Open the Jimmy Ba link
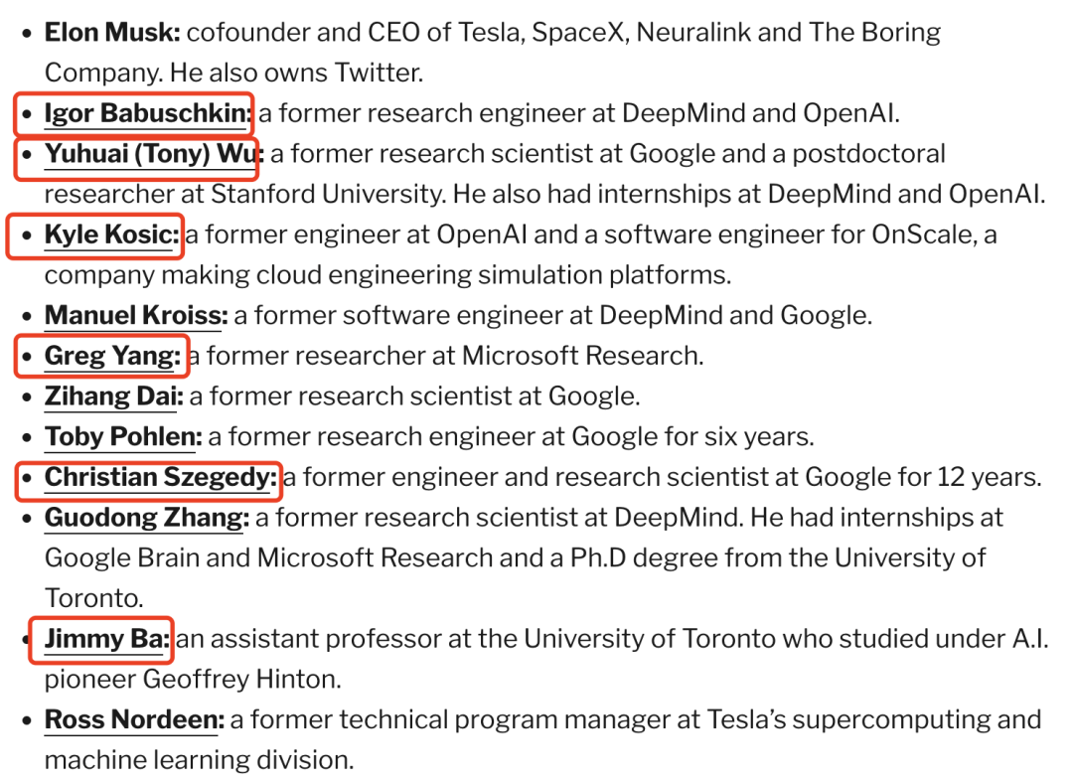Viewport: 1073px width, 784px height. (x=106, y=639)
